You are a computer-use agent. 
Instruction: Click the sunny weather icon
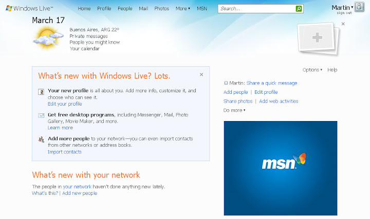pyautogui.click(x=48, y=37)
